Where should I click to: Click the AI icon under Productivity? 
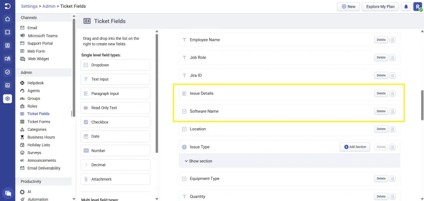tap(23, 192)
